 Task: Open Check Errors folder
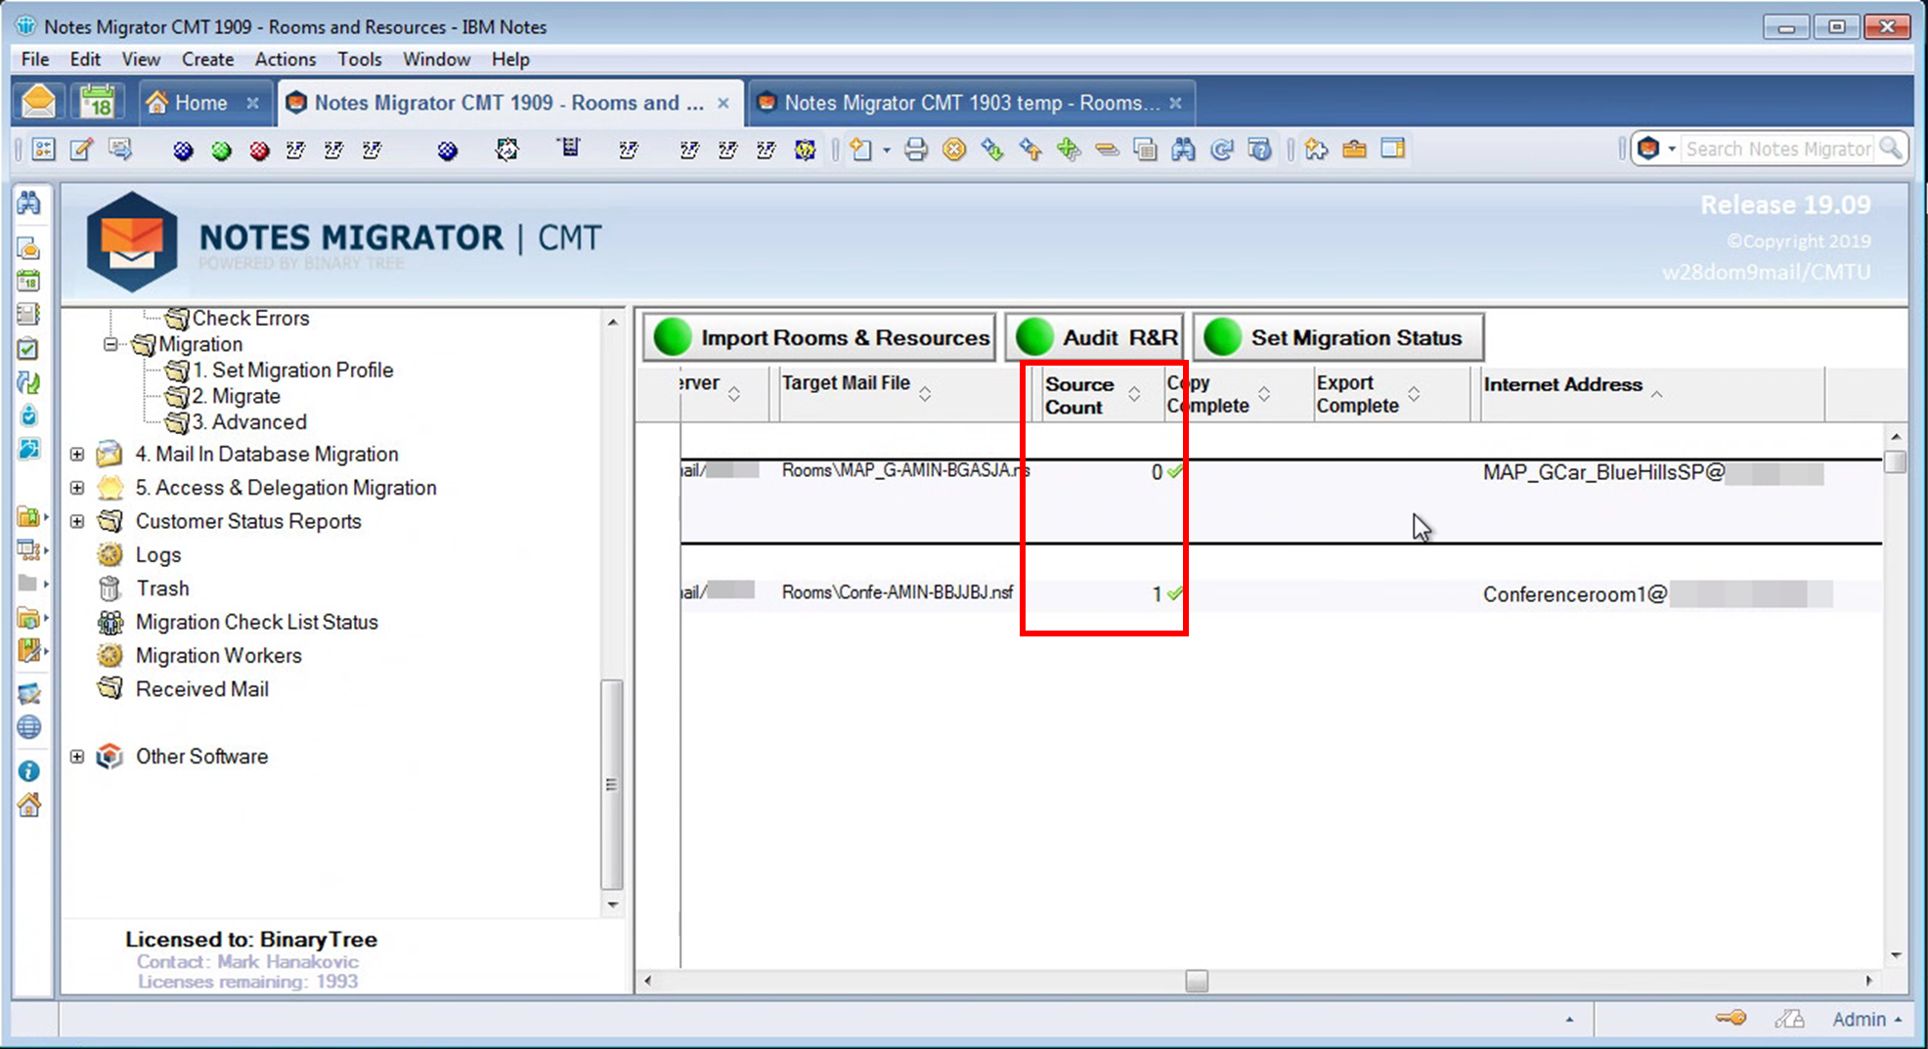click(x=250, y=319)
